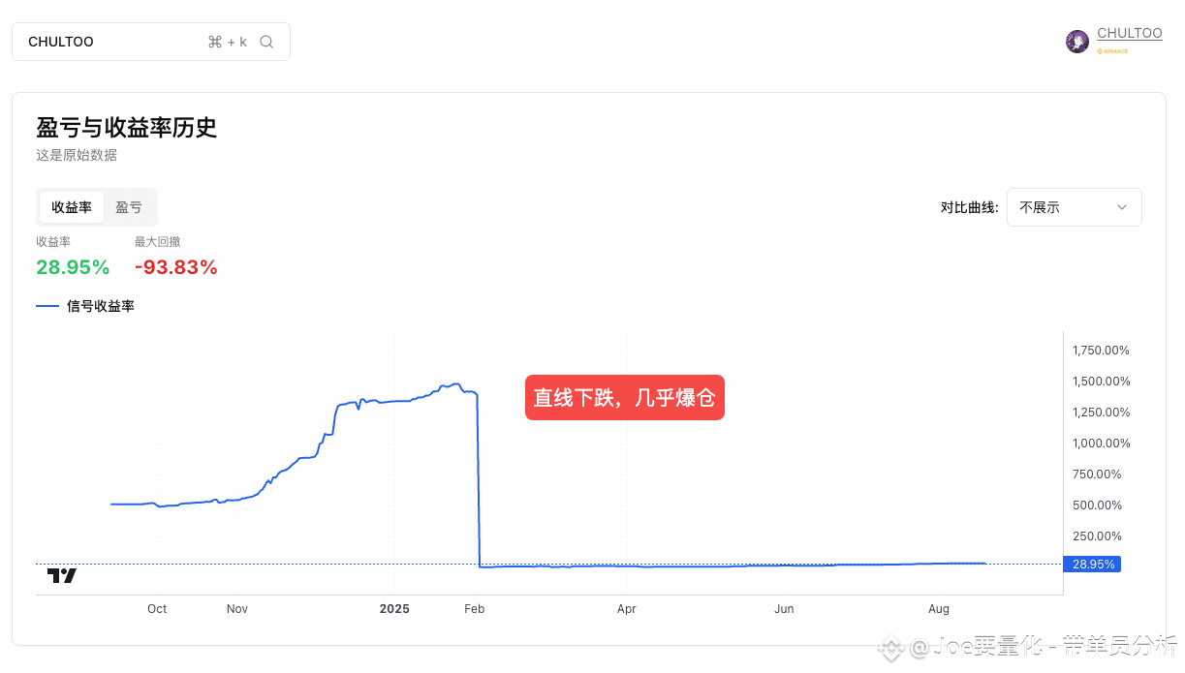Click the red 直线下跌，几乎爆仓 annotation
Screen dimensions: 1185x673
pos(625,398)
